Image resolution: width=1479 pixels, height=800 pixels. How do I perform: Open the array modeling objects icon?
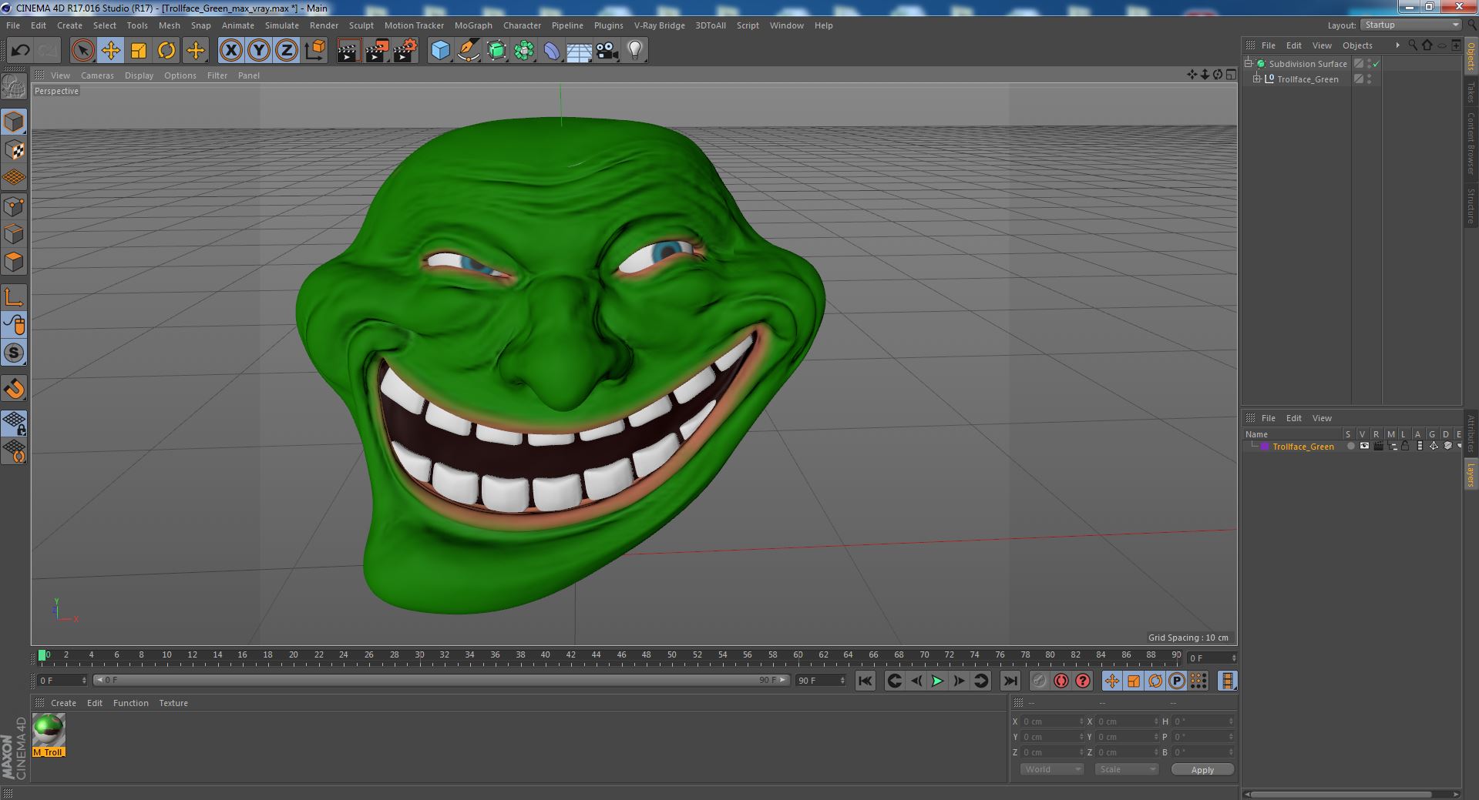(x=524, y=51)
